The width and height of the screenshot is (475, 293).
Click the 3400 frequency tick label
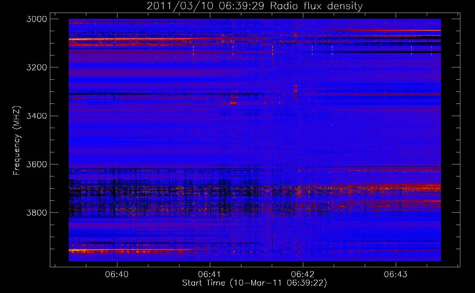(37, 116)
